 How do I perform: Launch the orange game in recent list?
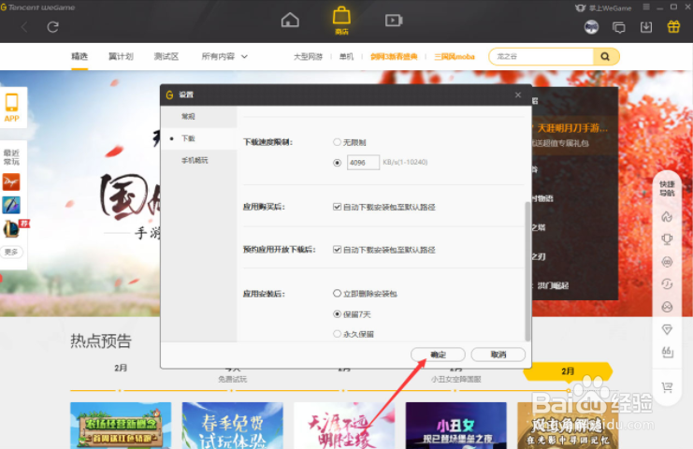[x=11, y=181]
